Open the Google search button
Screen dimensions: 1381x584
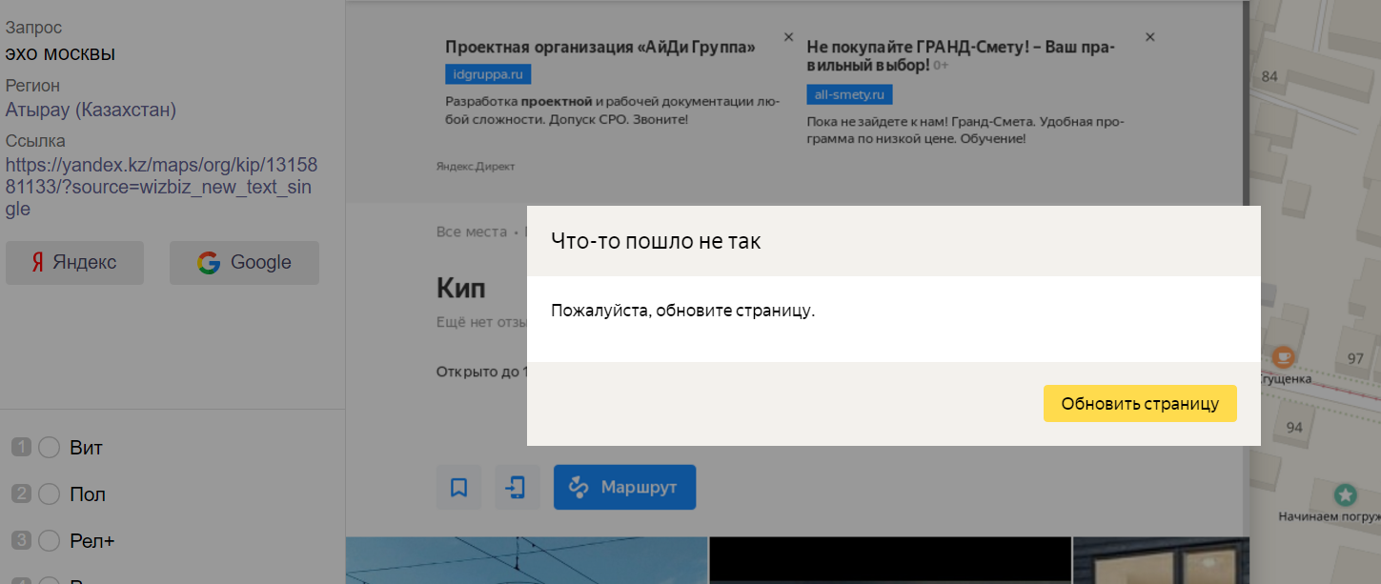coord(244,263)
